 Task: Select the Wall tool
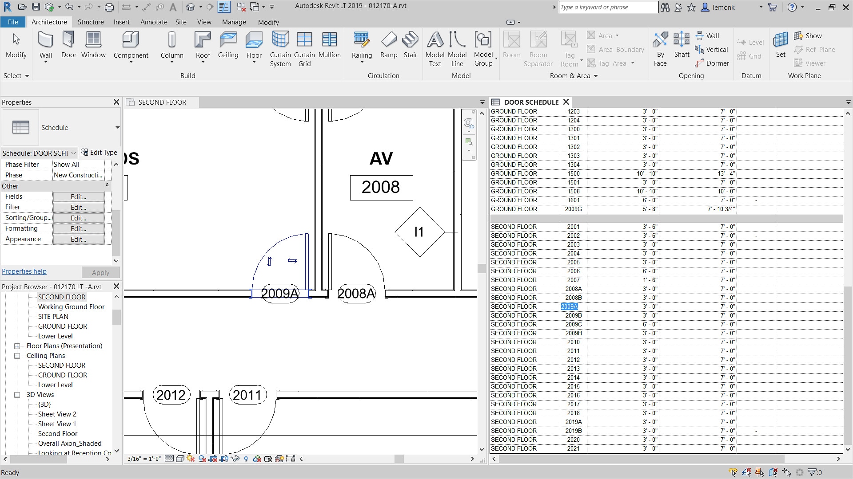click(45, 41)
